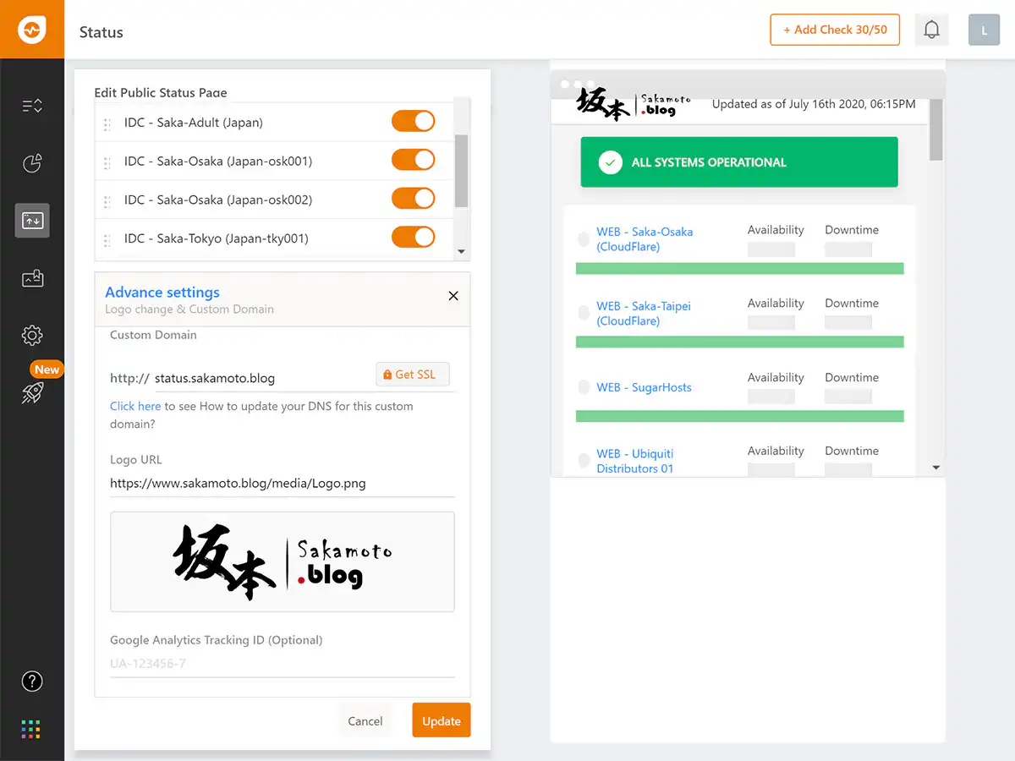This screenshot has width=1015, height=761.
Task: Click the Add Check 30/50 button
Action: (x=834, y=30)
